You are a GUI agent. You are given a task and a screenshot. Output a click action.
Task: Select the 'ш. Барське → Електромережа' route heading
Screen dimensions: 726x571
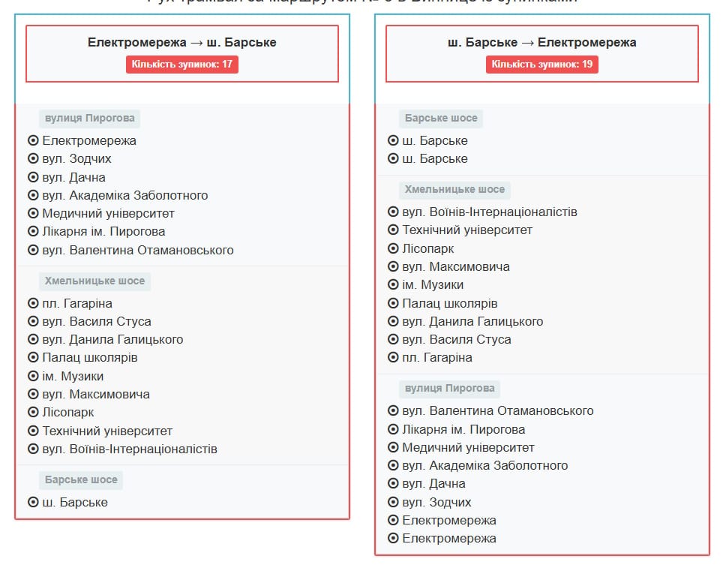coord(542,43)
